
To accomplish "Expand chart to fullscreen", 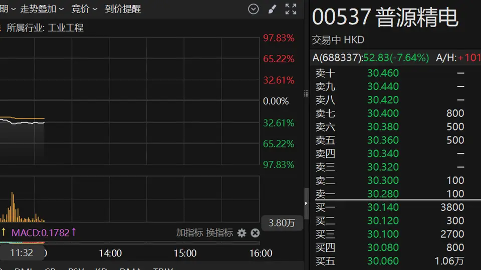I will (291, 9).
